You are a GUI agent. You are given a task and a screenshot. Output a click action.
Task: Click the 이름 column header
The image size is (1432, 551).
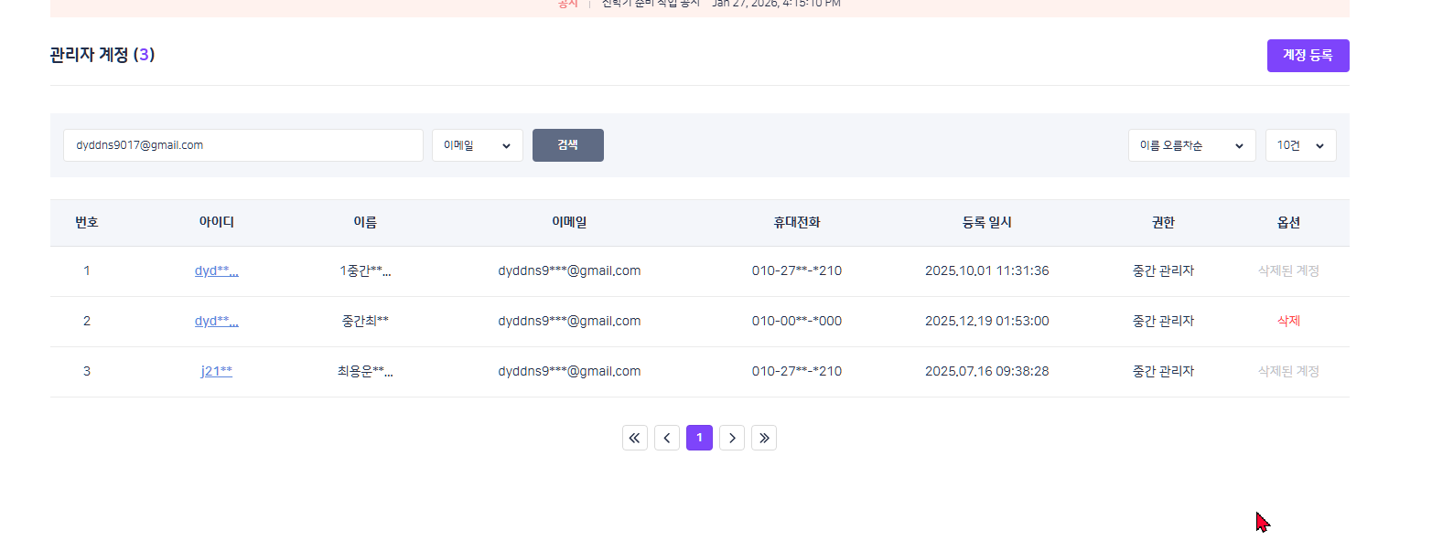(364, 222)
